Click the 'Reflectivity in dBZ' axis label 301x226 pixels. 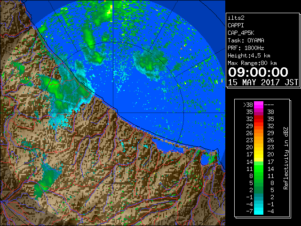[x=286, y=158]
